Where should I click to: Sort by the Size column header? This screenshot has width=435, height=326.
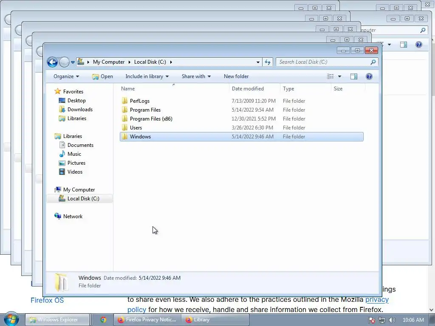[348, 89]
